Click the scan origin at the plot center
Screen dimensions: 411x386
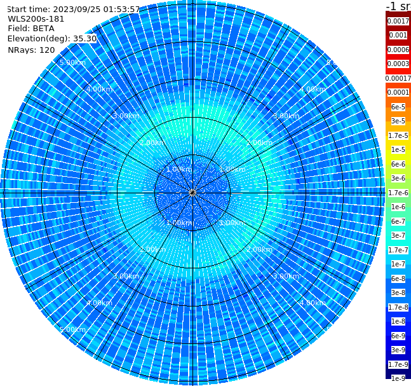192,193
